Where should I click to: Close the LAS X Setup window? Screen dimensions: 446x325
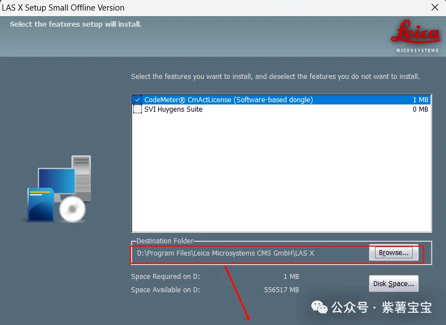coord(435,8)
